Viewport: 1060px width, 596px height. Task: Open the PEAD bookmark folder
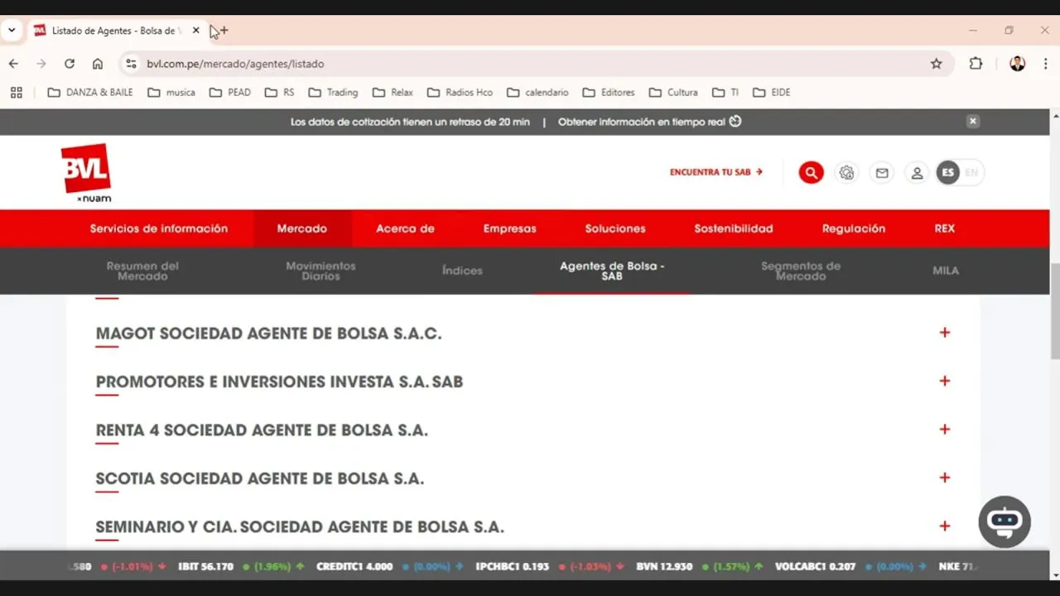tap(230, 93)
